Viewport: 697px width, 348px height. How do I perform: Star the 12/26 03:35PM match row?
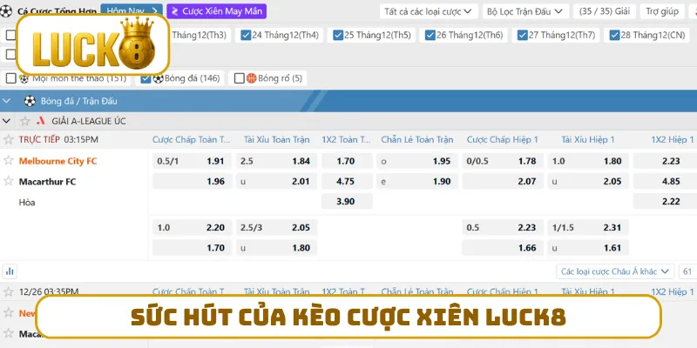pyautogui.click(x=9, y=291)
